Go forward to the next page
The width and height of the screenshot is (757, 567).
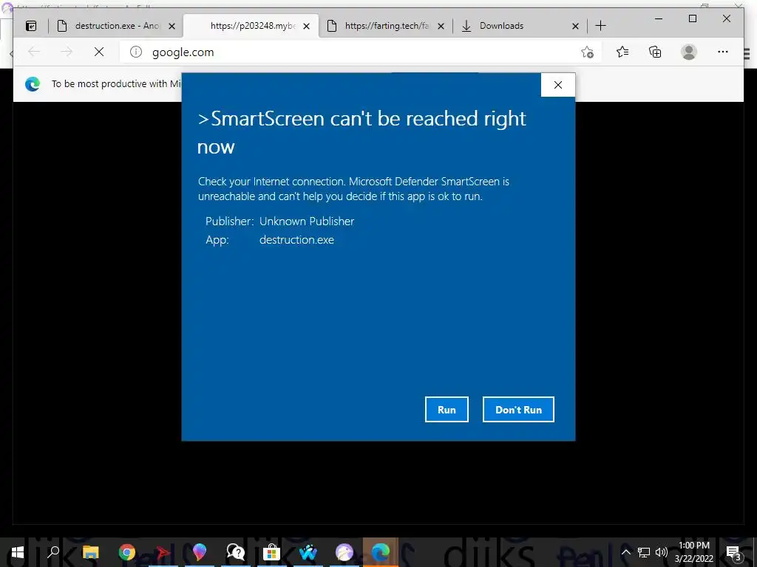[x=67, y=52]
